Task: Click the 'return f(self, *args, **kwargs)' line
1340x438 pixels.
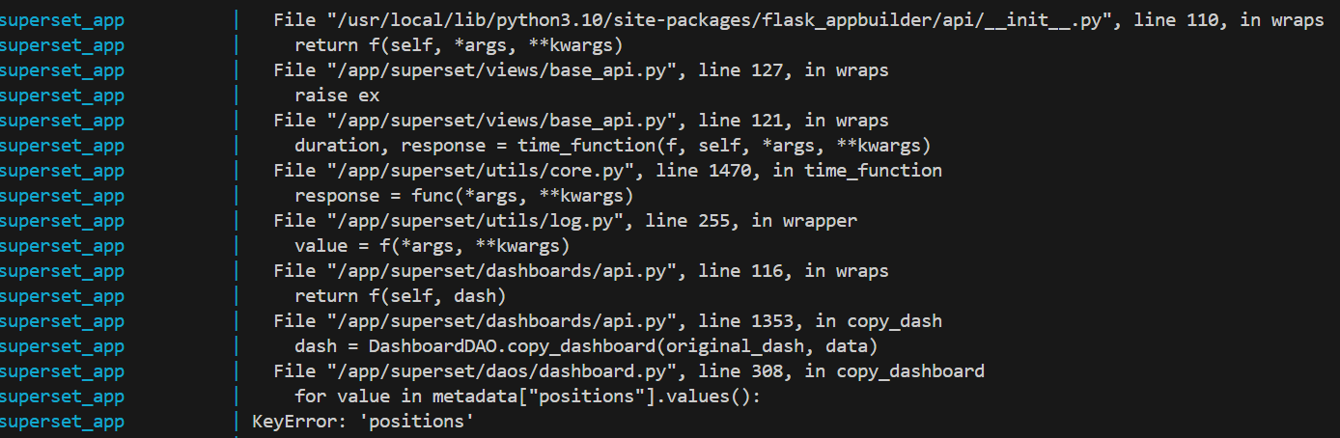Action: (x=459, y=45)
